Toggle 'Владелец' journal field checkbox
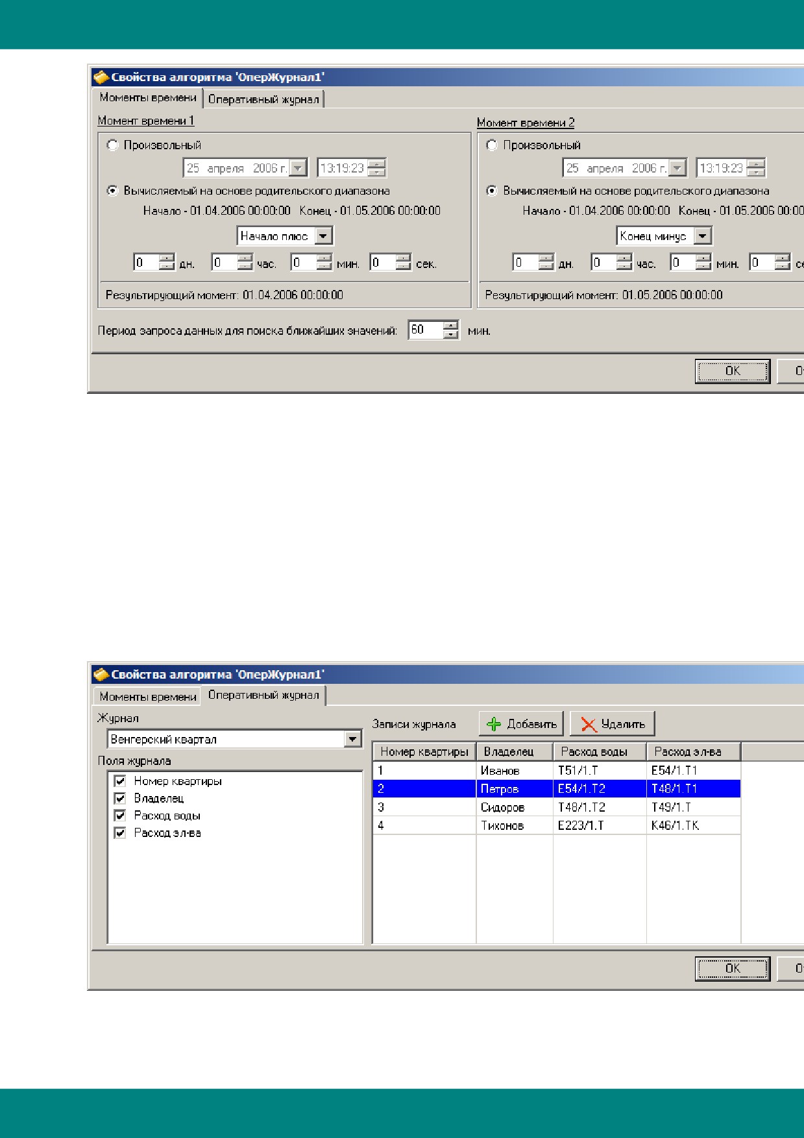The width and height of the screenshot is (804, 1138). 119,798
